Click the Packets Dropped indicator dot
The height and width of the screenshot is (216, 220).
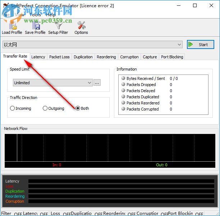point(123,84)
